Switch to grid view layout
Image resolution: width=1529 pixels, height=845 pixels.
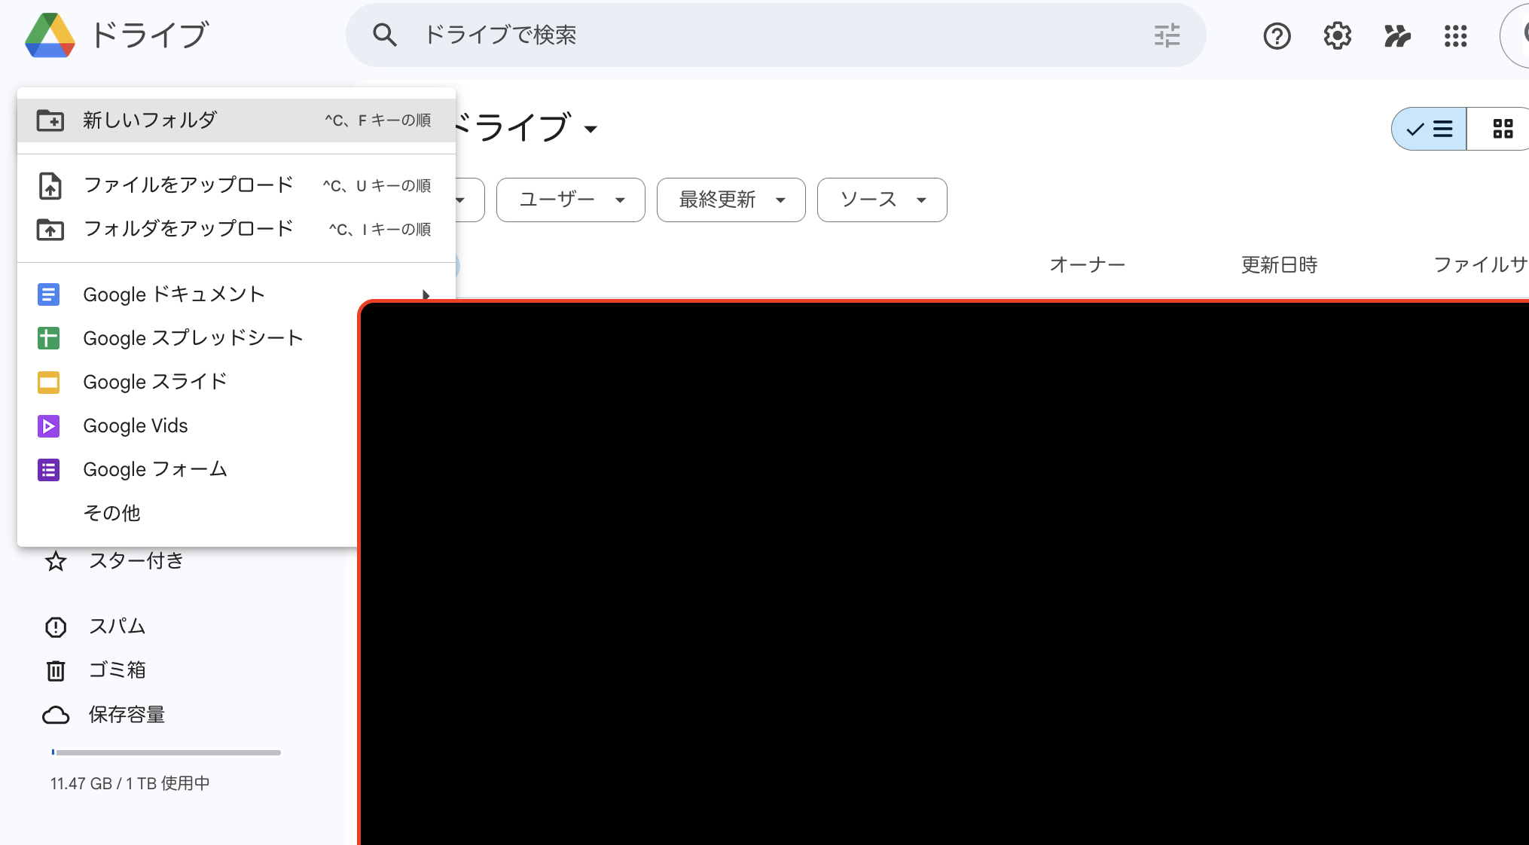(x=1502, y=129)
